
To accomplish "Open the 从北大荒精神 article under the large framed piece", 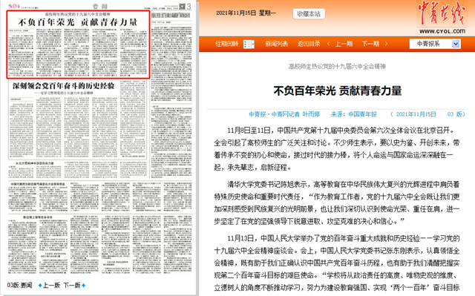I will 77,169.
